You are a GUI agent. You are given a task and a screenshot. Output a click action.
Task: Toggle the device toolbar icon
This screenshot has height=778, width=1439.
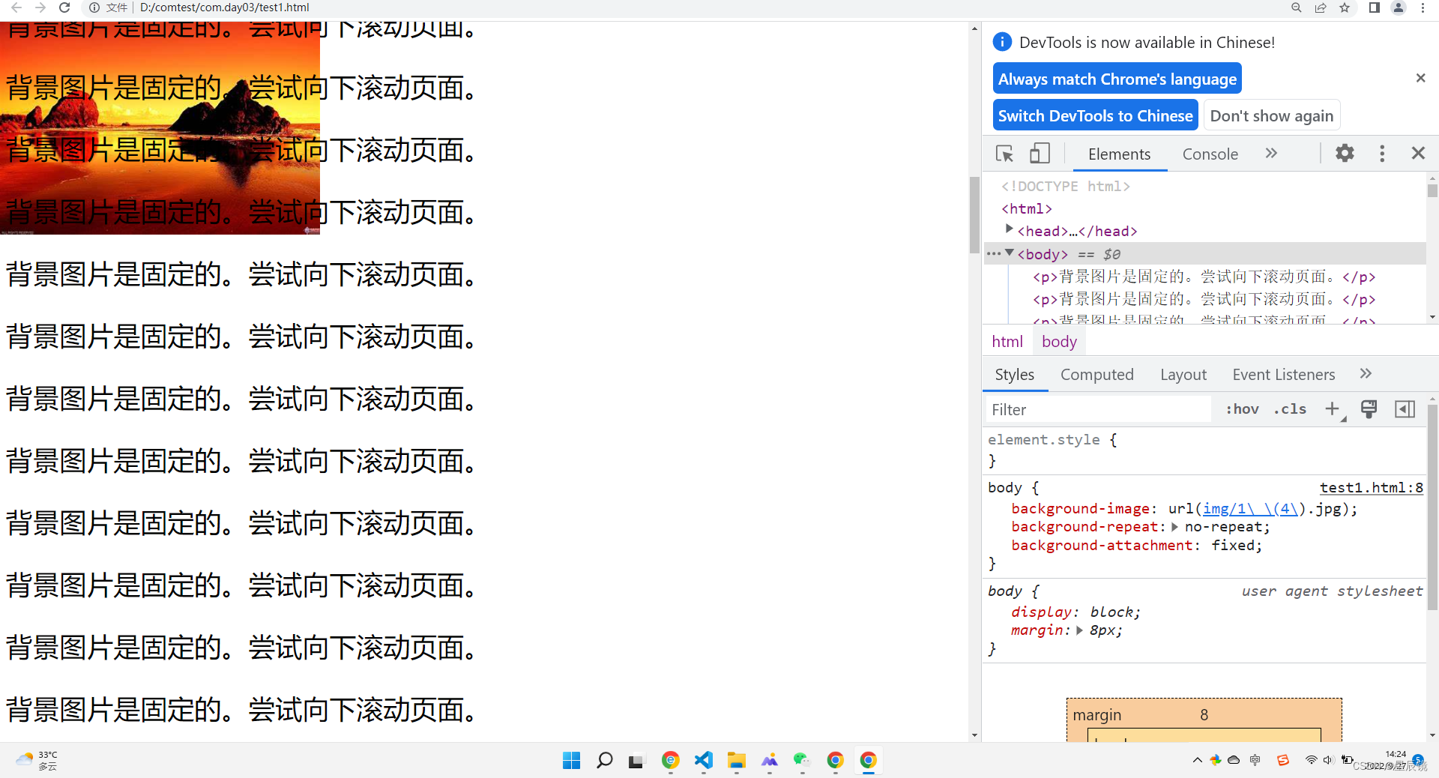coord(1040,154)
